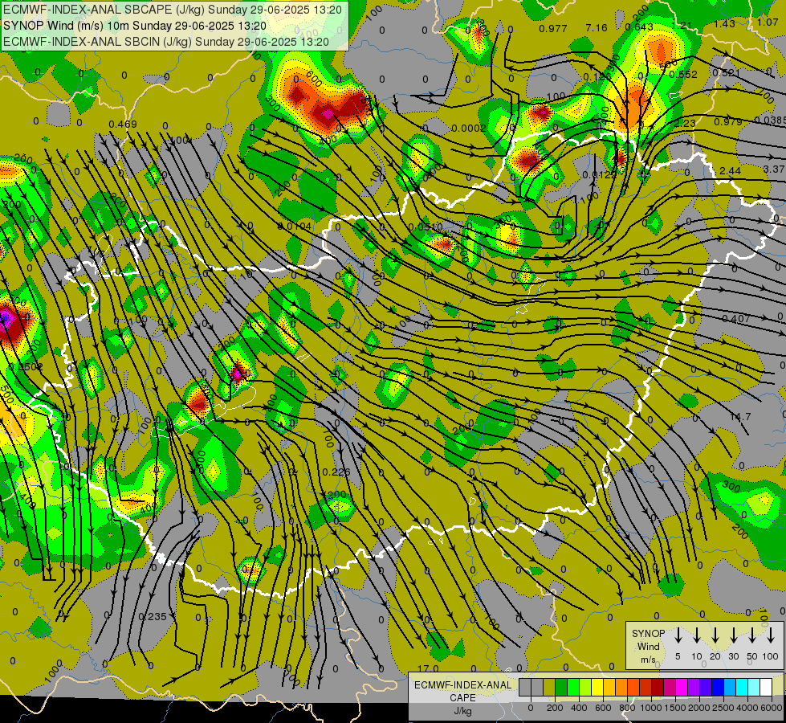786x723 pixels.
Task: Click the '1500' tick label on color scale
Action: [x=674, y=708]
